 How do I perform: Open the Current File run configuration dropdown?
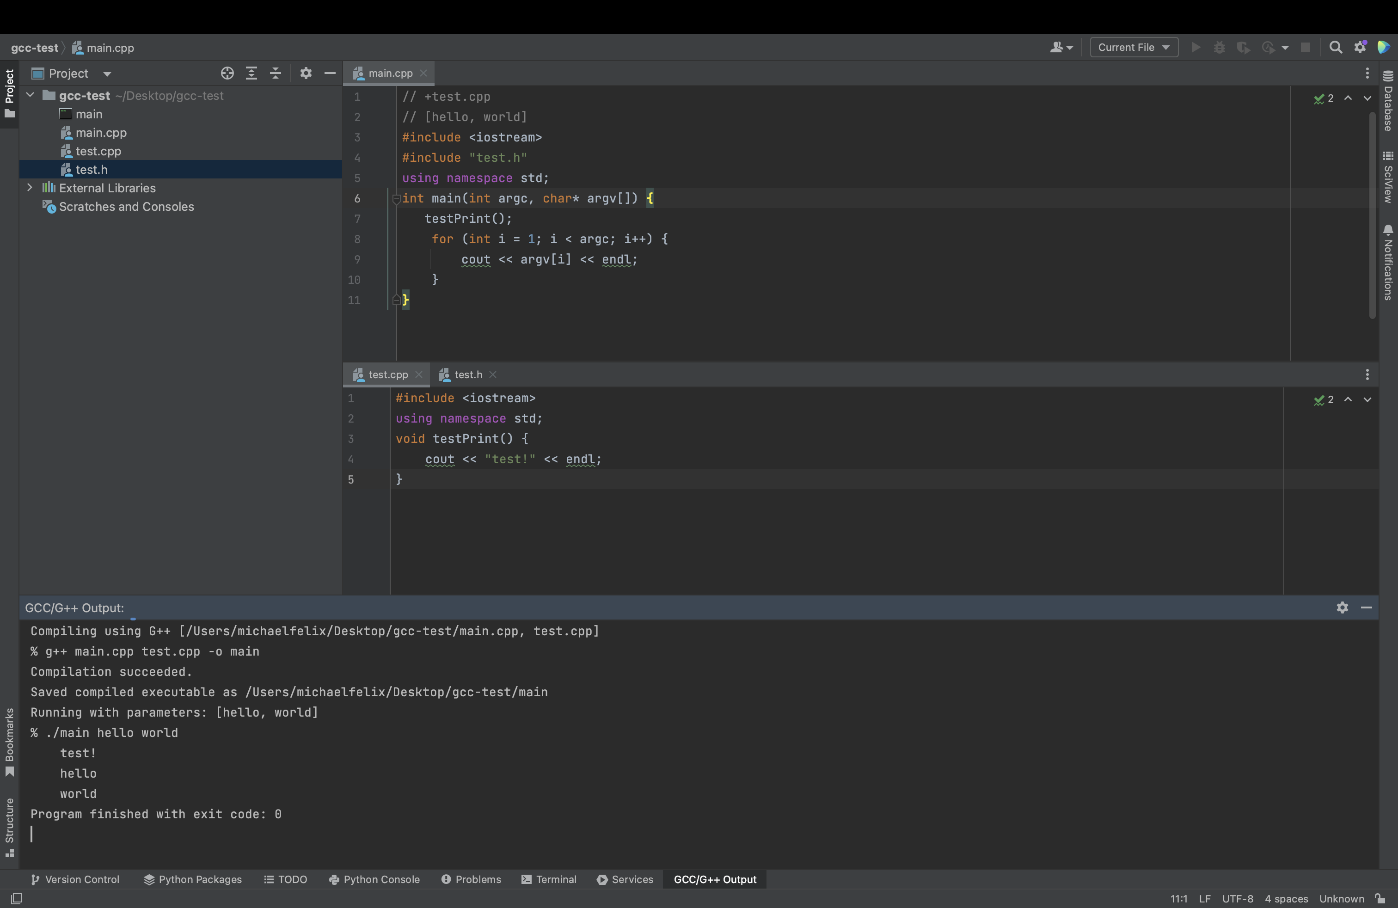pos(1134,48)
